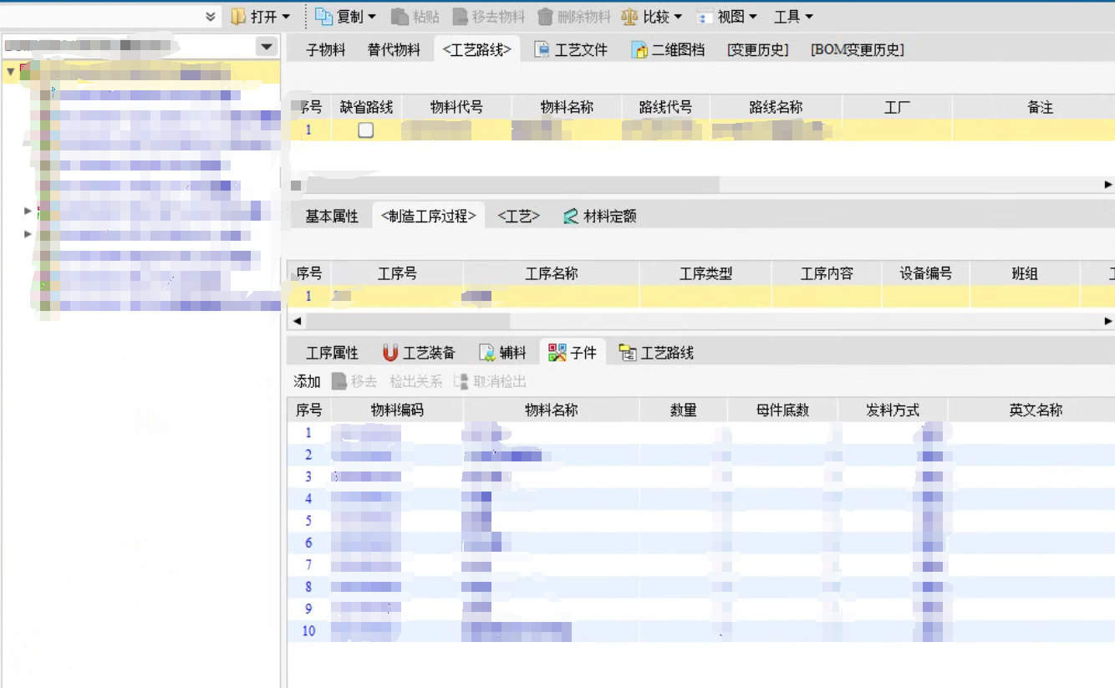Image resolution: width=1115 pixels, height=688 pixels.
Task: Click the 英文名称 column header
Action: (x=1036, y=410)
